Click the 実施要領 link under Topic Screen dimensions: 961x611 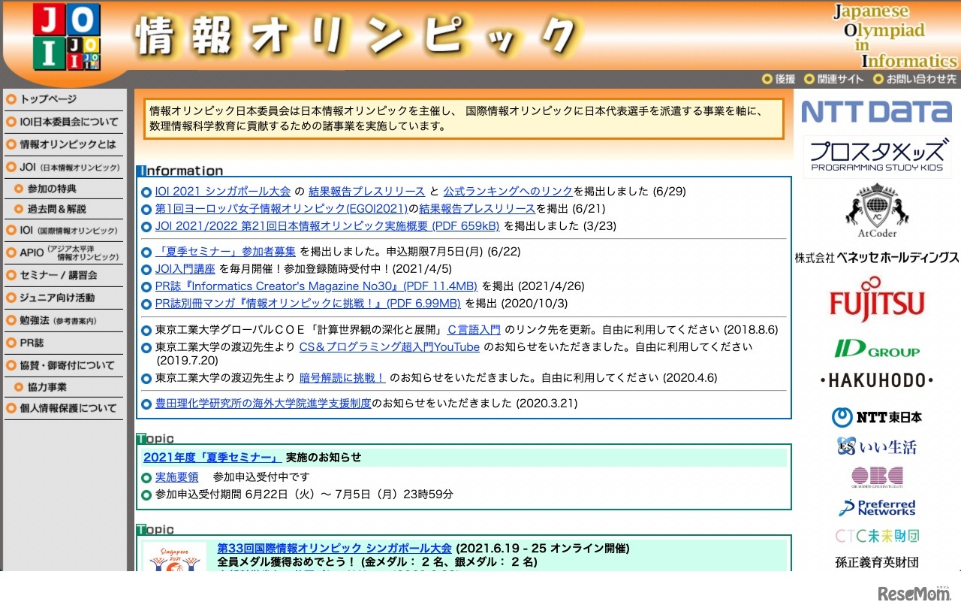(176, 476)
